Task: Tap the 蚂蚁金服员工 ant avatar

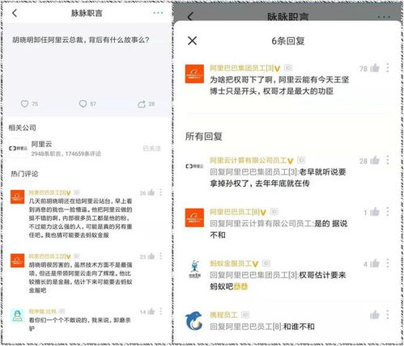Action: tap(194, 269)
